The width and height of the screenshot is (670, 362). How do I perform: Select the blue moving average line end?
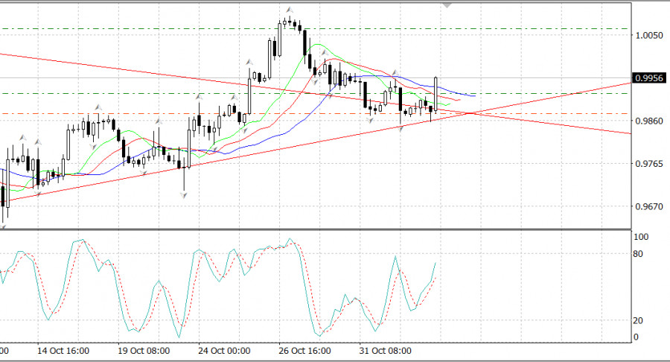click(473, 95)
